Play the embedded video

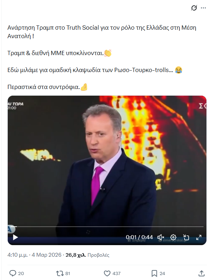tap(15, 238)
